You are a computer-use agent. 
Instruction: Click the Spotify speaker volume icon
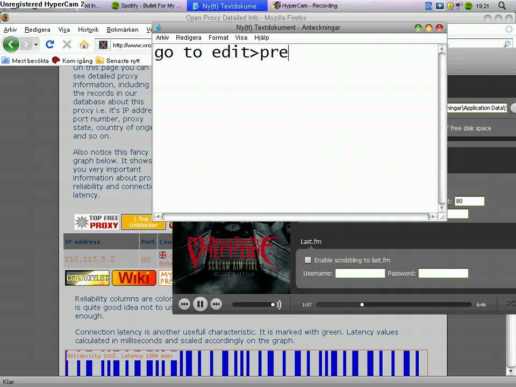coord(279,304)
